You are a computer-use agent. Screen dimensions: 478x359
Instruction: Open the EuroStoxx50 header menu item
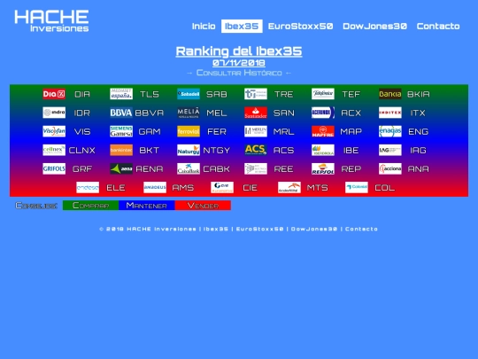[301, 27]
